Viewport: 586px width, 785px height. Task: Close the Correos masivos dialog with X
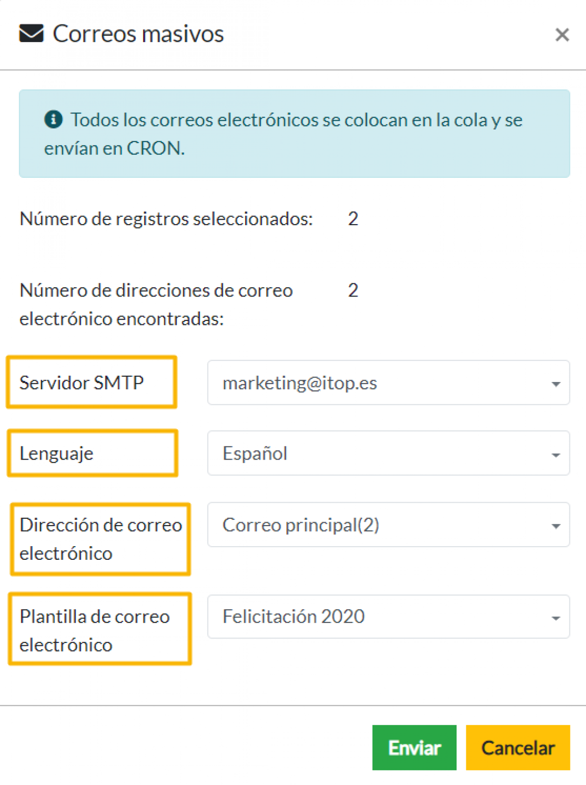pos(562,35)
